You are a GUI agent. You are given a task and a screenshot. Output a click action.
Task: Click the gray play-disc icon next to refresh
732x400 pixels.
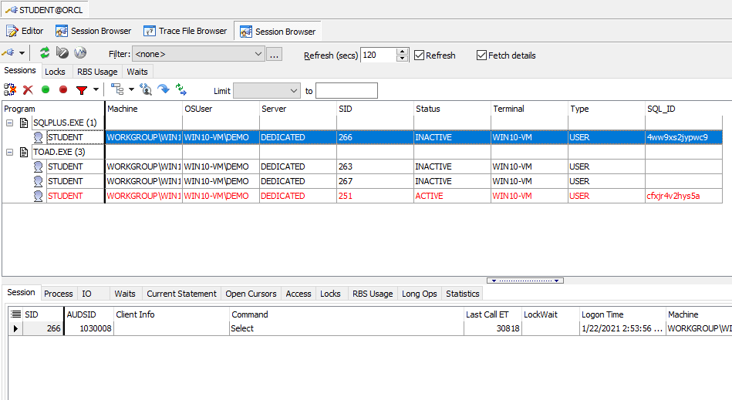point(62,52)
